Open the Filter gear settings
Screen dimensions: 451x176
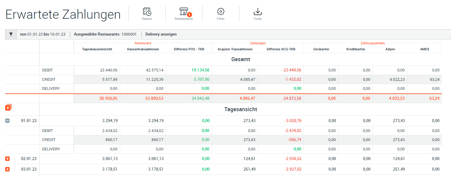(x=221, y=14)
